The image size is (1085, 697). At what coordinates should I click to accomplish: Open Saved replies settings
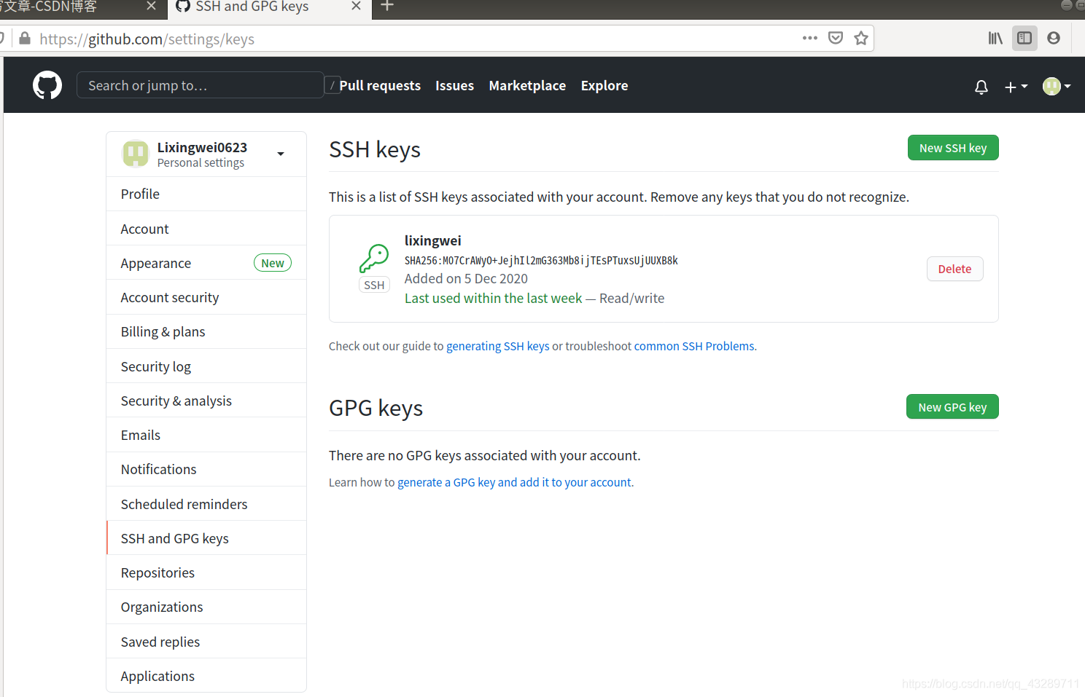point(206,642)
